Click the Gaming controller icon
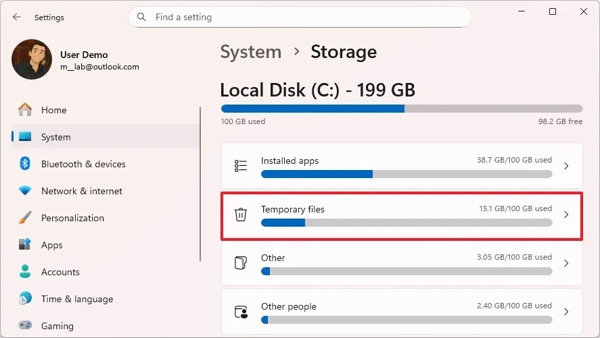This screenshot has width=600, height=338. (x=25, y=325)
